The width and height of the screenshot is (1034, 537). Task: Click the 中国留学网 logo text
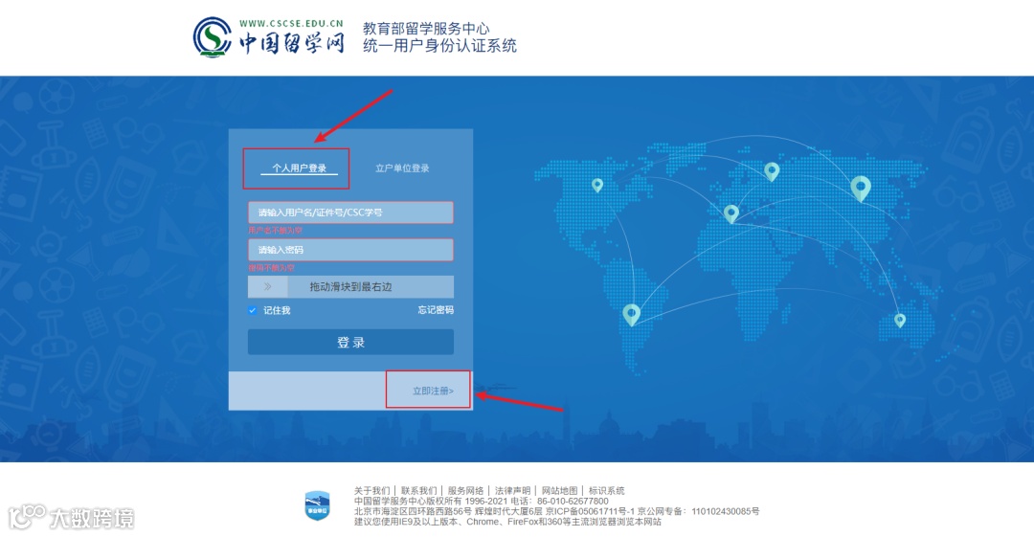click(x=291, y=43)
